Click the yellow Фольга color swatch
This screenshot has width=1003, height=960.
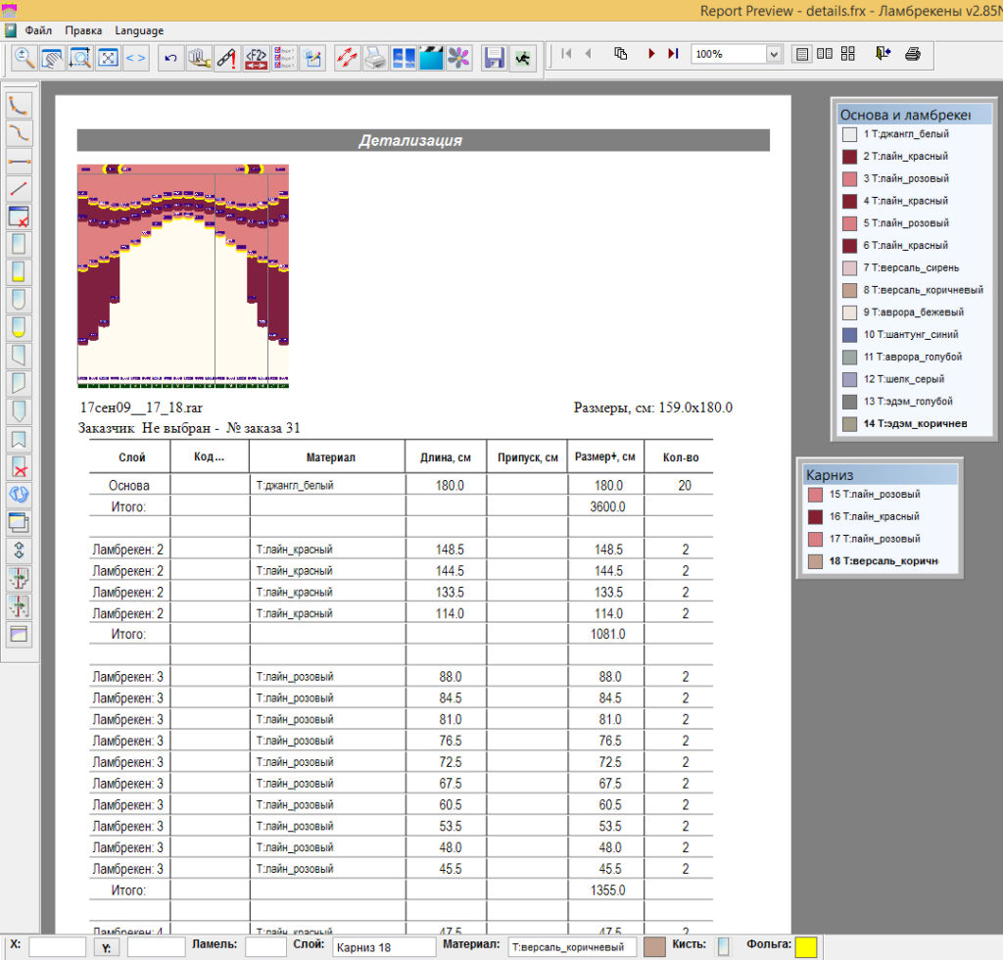(805, 946)
